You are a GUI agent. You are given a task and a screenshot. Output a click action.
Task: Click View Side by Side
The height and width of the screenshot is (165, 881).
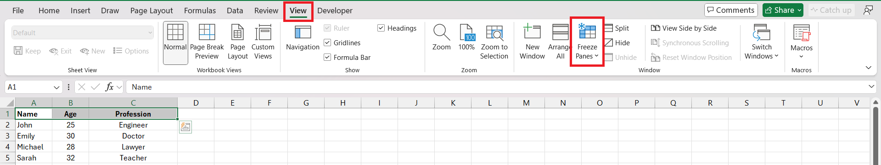pos(684,28)
